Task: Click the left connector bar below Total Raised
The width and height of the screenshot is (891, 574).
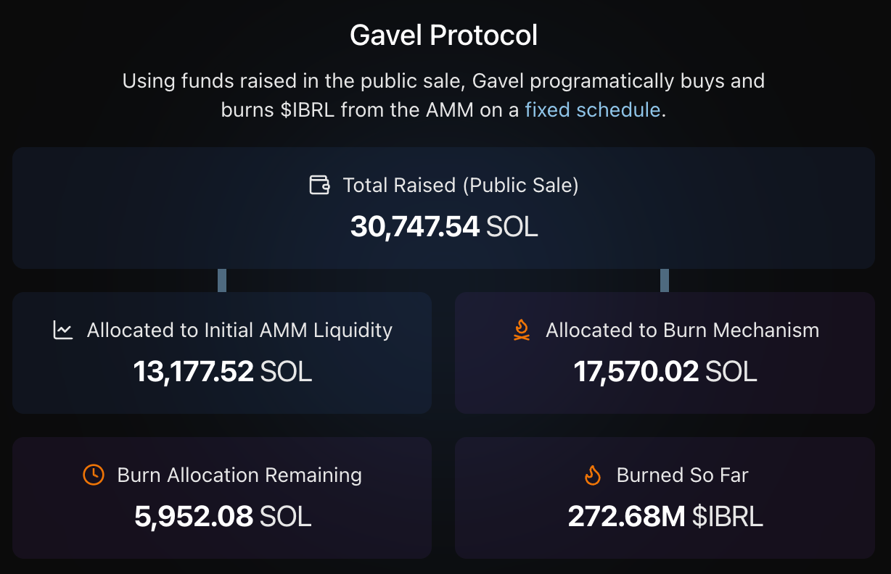Action: pos(222,280)
